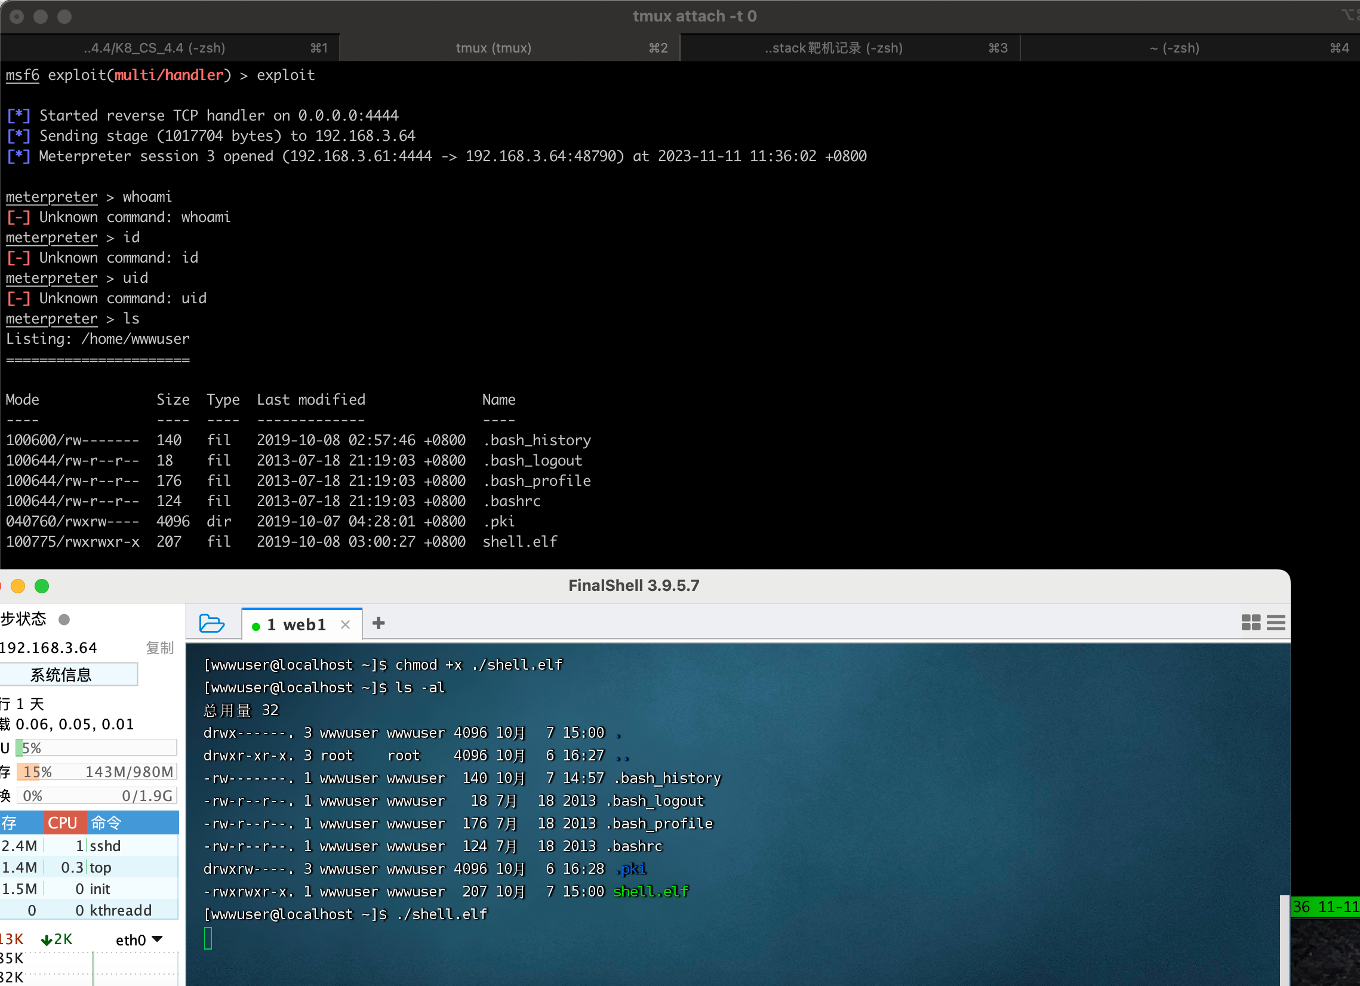This screenshot has height=986, width=1360.
Task: Click shell.elf in meterpreter listing
Action: pos(520,541)
